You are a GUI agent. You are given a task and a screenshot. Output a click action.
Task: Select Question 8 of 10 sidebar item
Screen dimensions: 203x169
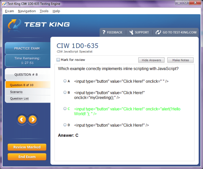(28, 85)
